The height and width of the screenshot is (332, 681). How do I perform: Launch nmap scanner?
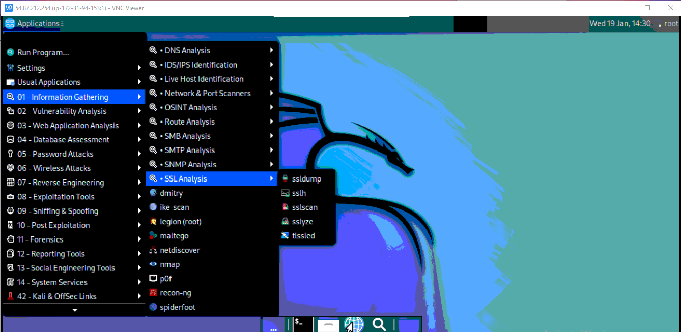pyautogui.click(x=212, y=264)
